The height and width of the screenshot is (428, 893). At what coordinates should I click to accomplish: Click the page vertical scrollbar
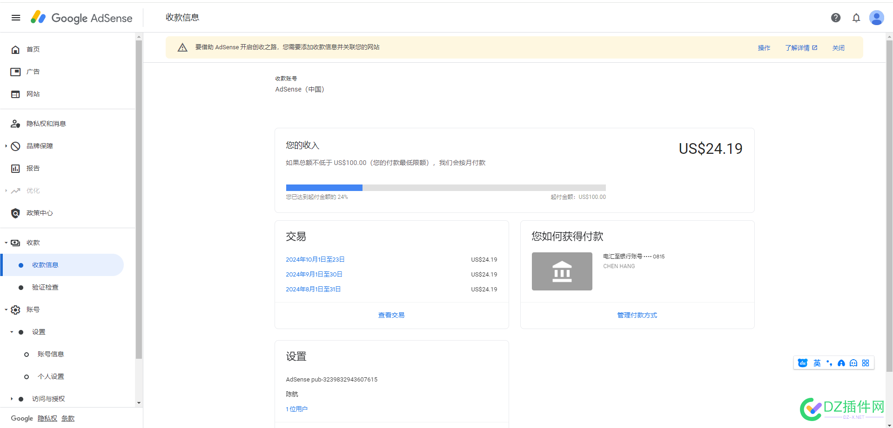889,206
